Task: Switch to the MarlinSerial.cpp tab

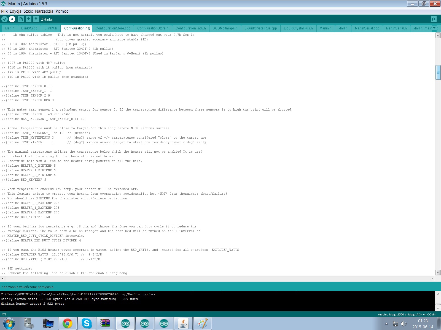Action: 367,28
